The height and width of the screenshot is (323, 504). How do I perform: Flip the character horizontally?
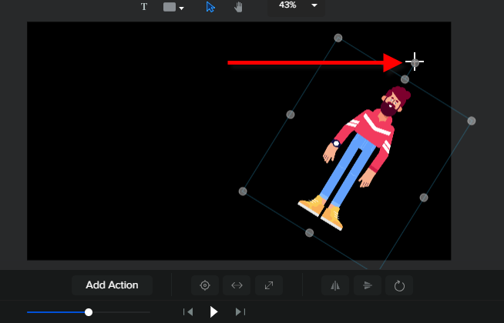pos(335,285)
